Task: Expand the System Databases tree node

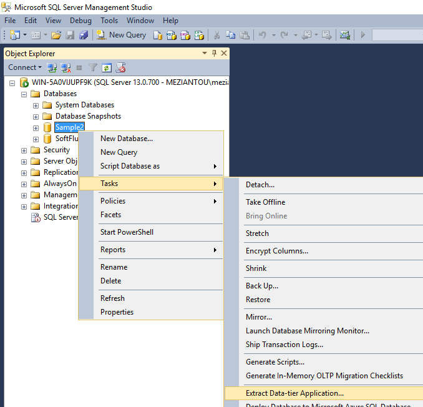Action: coord(36,105)
